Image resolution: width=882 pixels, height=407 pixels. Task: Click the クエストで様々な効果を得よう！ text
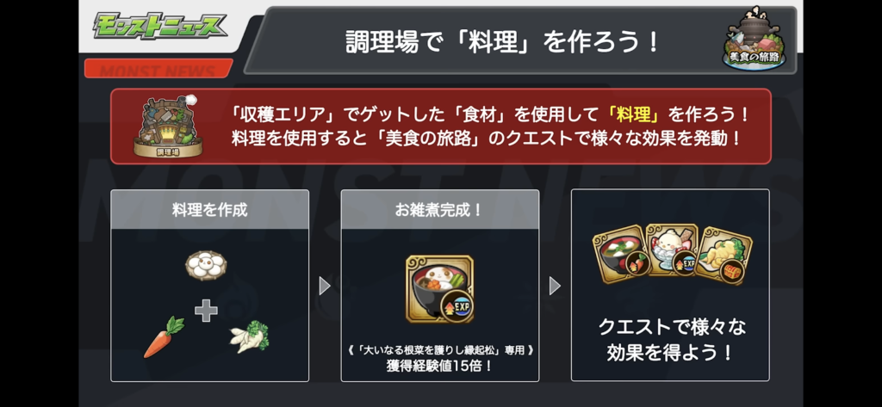(670, 339)
